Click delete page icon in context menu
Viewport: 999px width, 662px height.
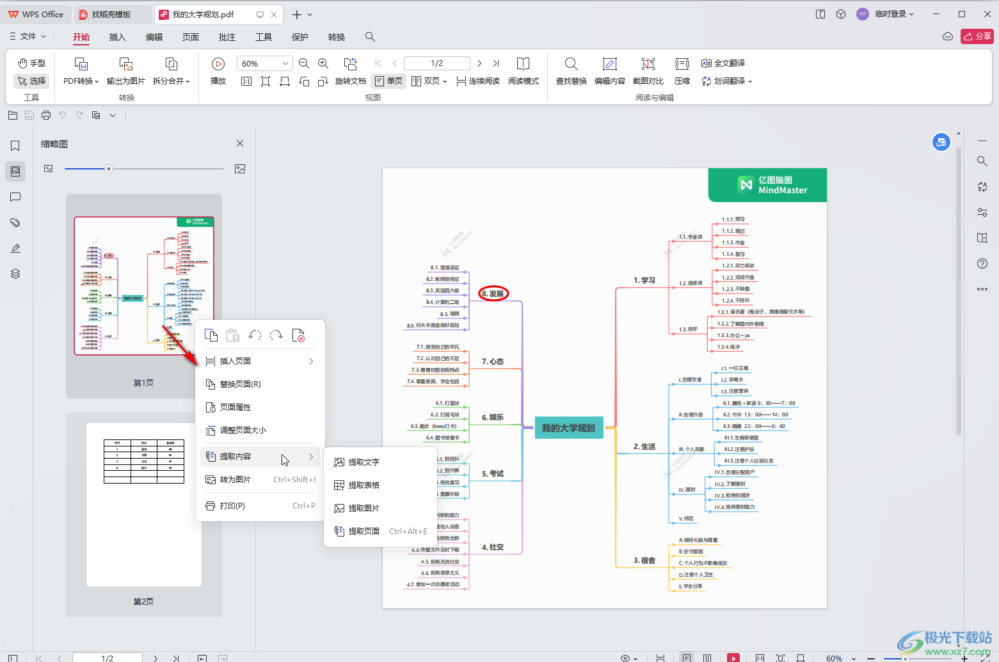click(x=298, y=335)
